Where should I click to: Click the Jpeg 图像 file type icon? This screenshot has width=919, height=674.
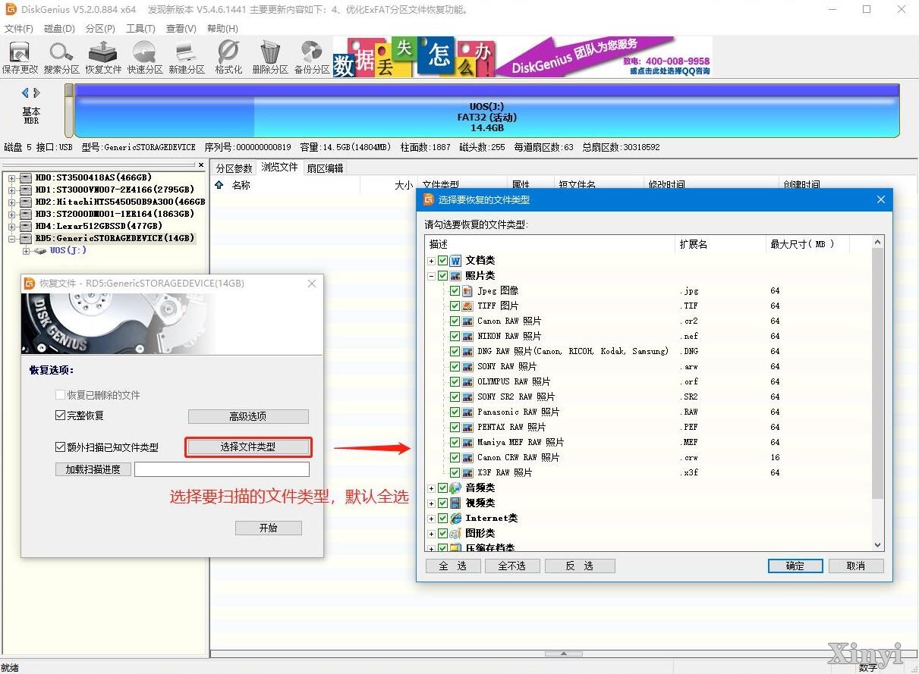click(468, 290)
